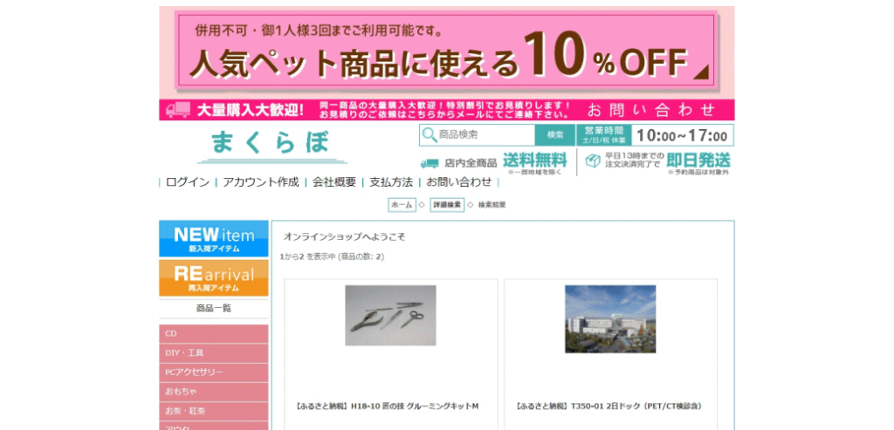Select the CD category in sidebar
The width and height of the screenshot is (894, 430).
point(214,334)
